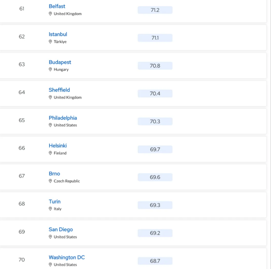Viewport: 271px width, 269px height.
Task: Click the location pin icon beside Hungary
Action: pyautogui.click(x=50, y=69)
